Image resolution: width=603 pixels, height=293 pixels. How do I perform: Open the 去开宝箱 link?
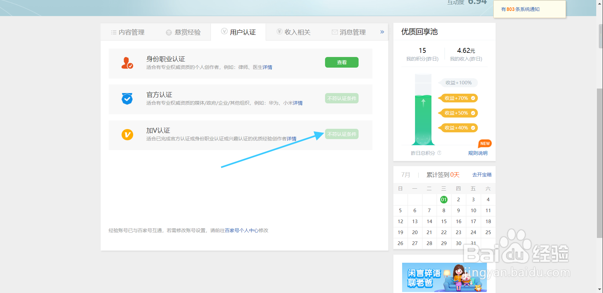click(482, 175)
